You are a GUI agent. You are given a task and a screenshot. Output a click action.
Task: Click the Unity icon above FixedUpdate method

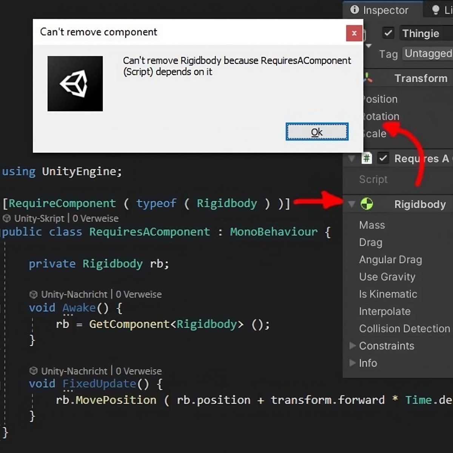click(x=33, y=371)
